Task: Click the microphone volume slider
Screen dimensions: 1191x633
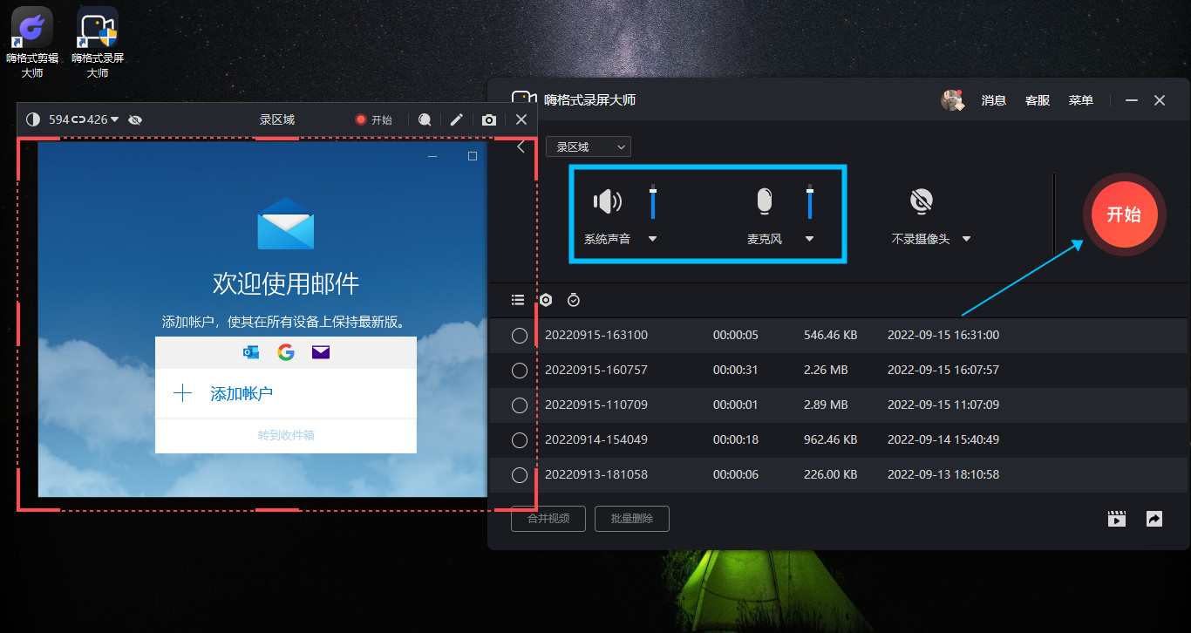Action: (810, 203)
